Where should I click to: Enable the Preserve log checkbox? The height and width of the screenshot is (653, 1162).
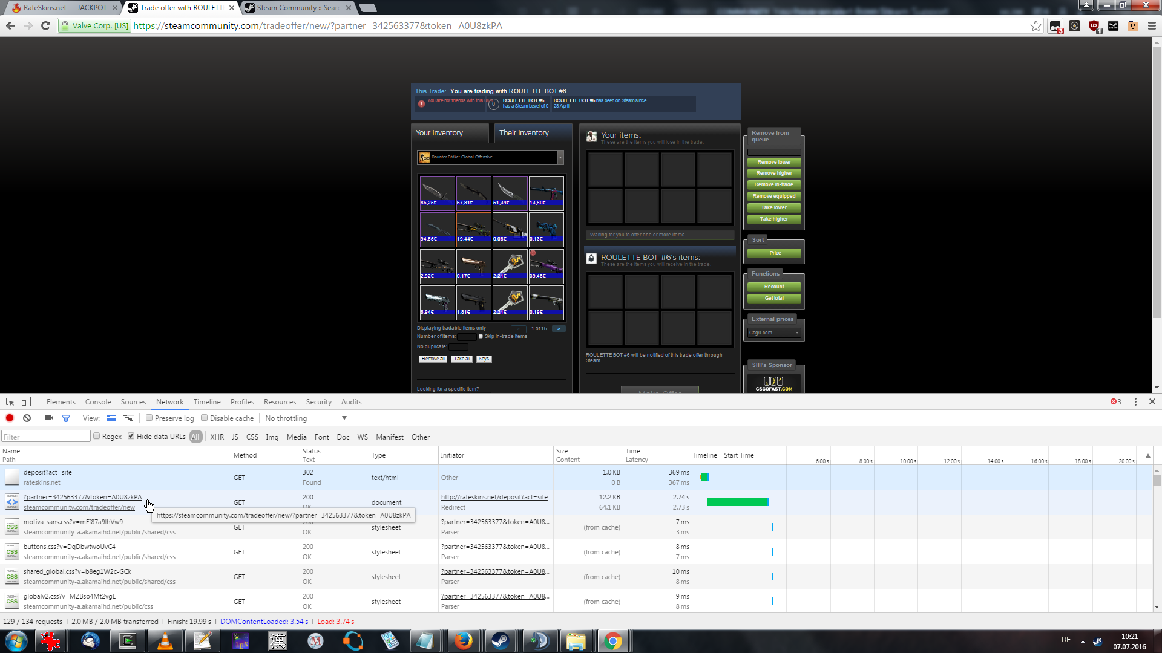pyautogui.click(x=149, y=418)
